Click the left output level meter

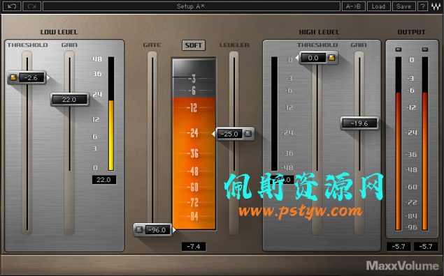pos(399,144)
